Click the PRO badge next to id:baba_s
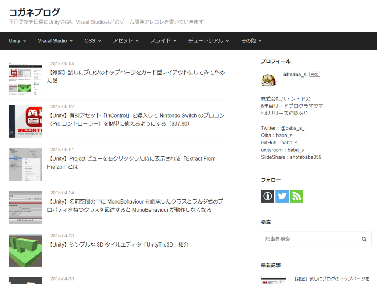This screenshot has height=284, width=377. [314, 74]
